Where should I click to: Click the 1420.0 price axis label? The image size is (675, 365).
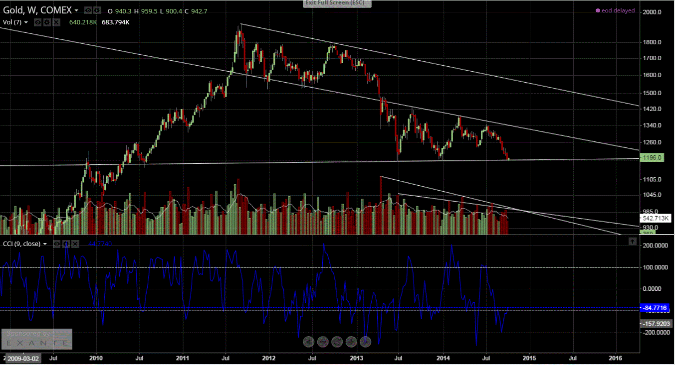click(x=653, y=109)
